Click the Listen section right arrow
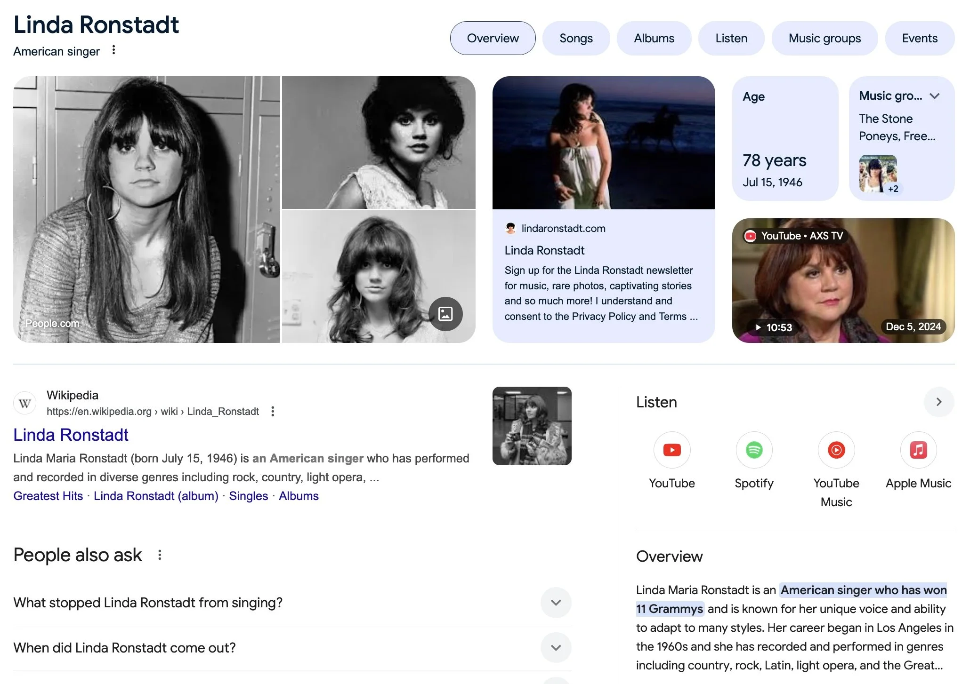The width and height of the screenshot is (970, 684). point(938,402)
